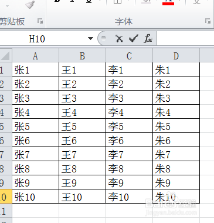214x223 pixels.
Task: Select cell containing 朱10
Action: click(x=176, y=197)
